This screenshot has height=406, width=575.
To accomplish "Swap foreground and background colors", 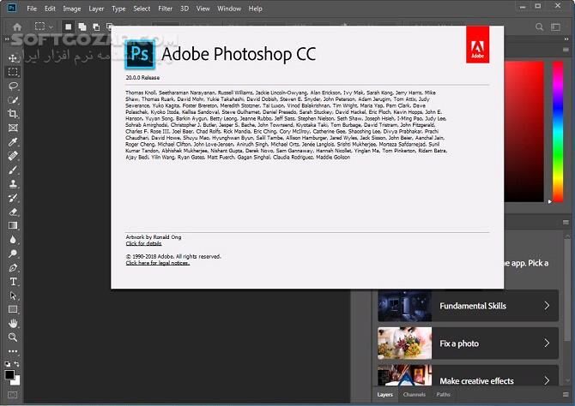I will click(16, 364).
